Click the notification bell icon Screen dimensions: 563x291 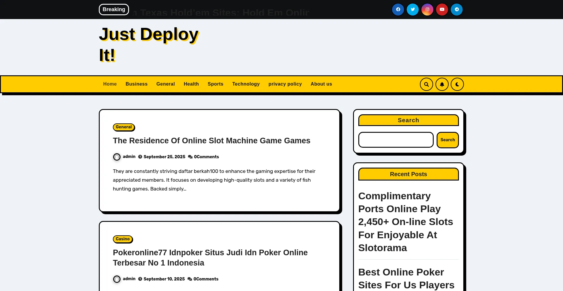click(x=442, y=84)
